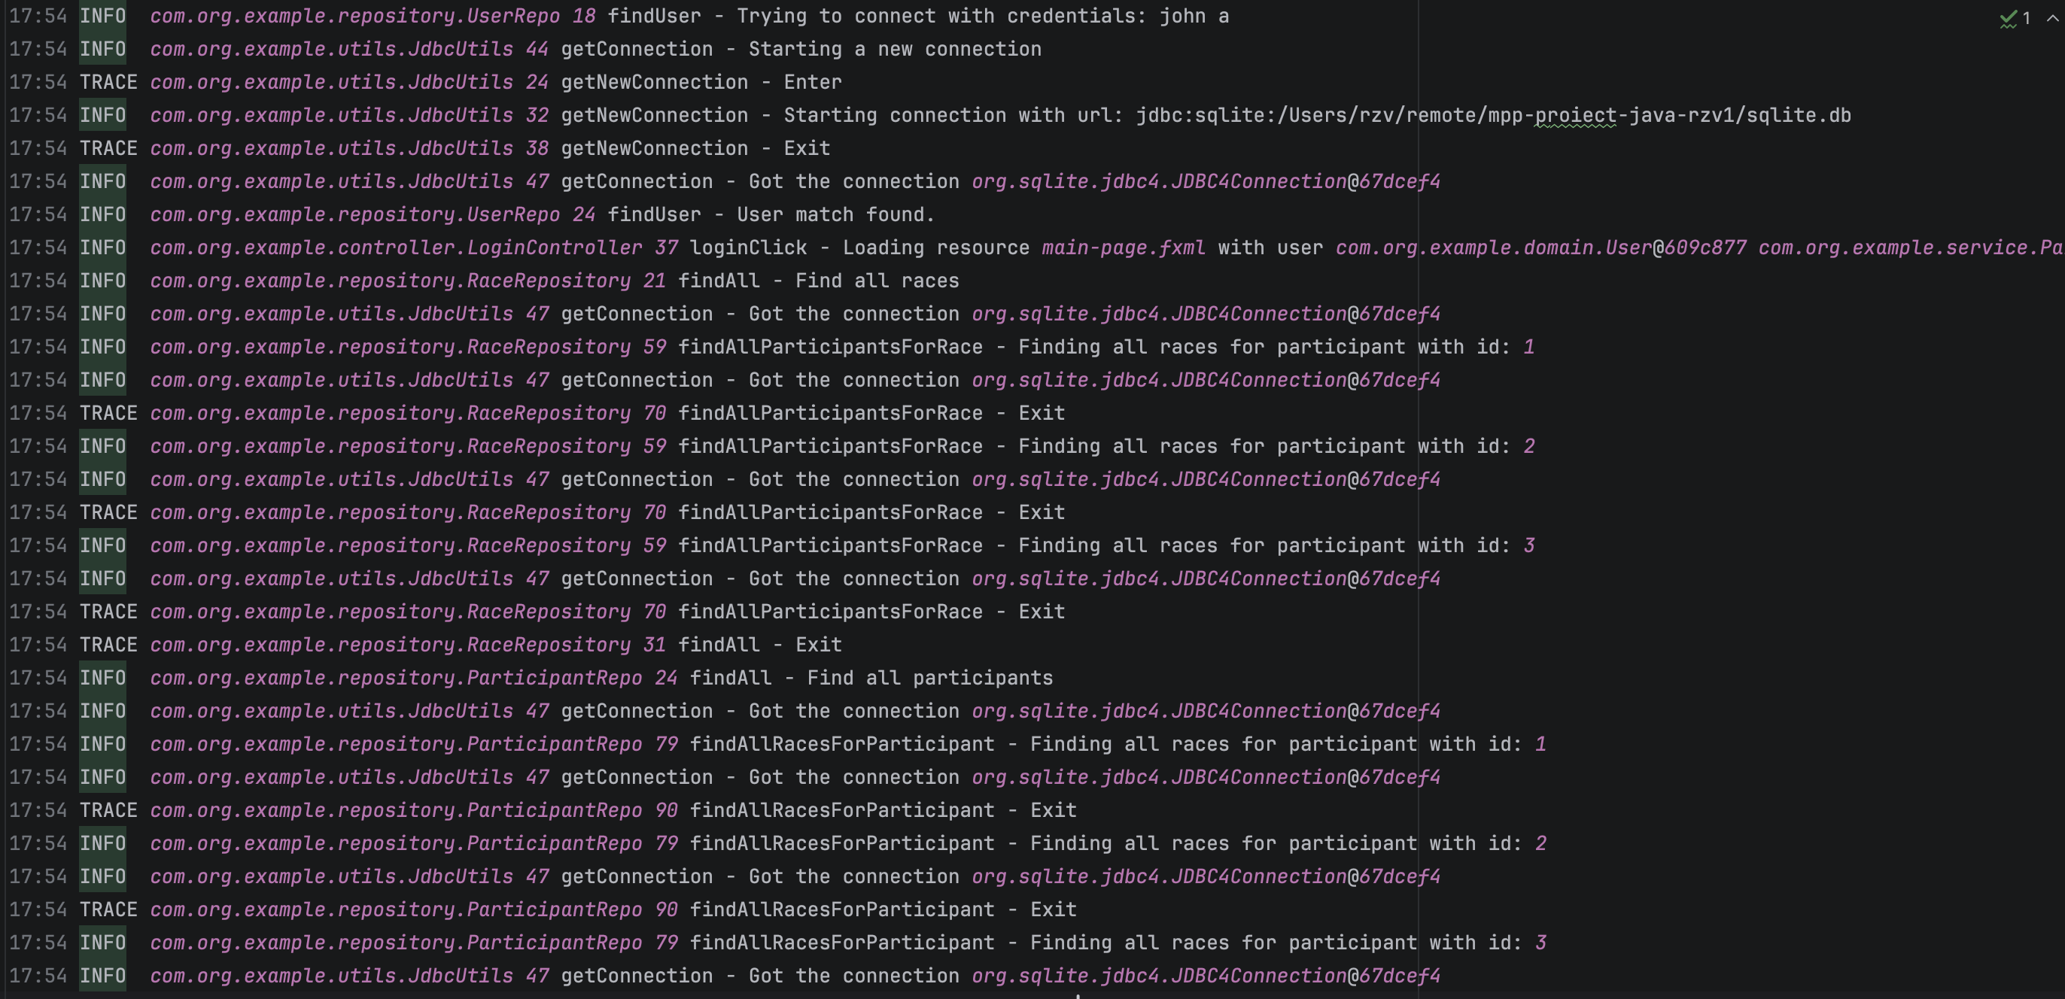Click the main-page.fxml resource name
Viewport: 2065px width, 999px height.
click(1122, 247)
